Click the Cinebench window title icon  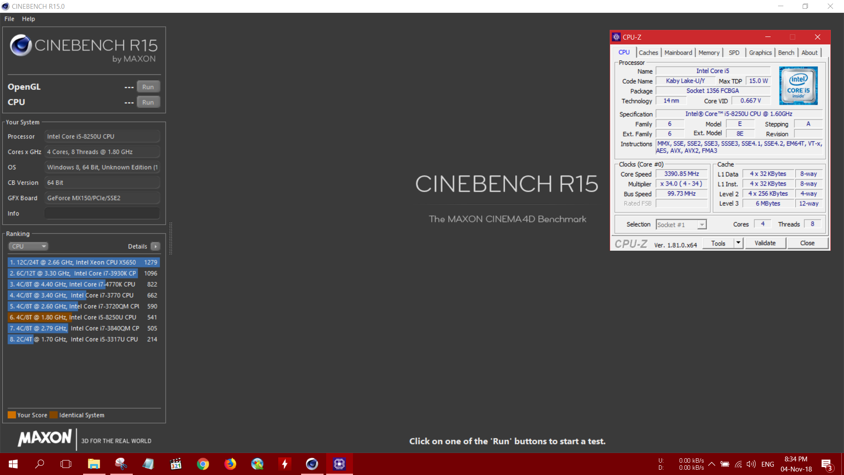tap(5, 6)
